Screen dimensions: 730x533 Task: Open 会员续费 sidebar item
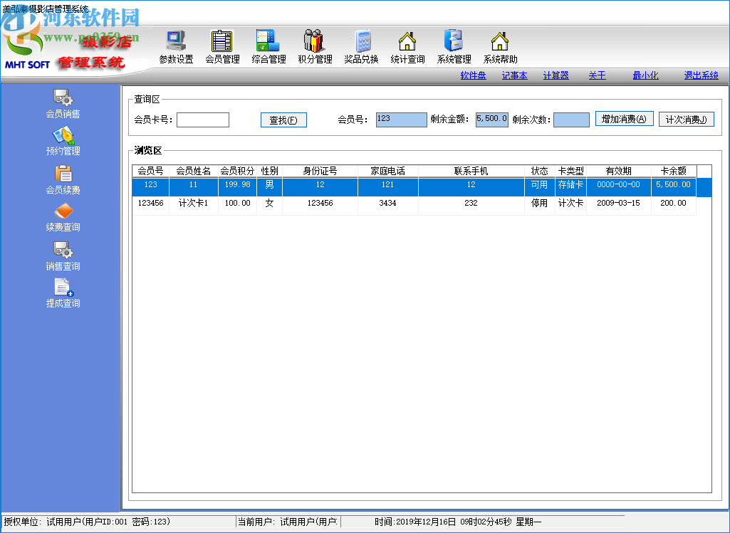point(63,179)
